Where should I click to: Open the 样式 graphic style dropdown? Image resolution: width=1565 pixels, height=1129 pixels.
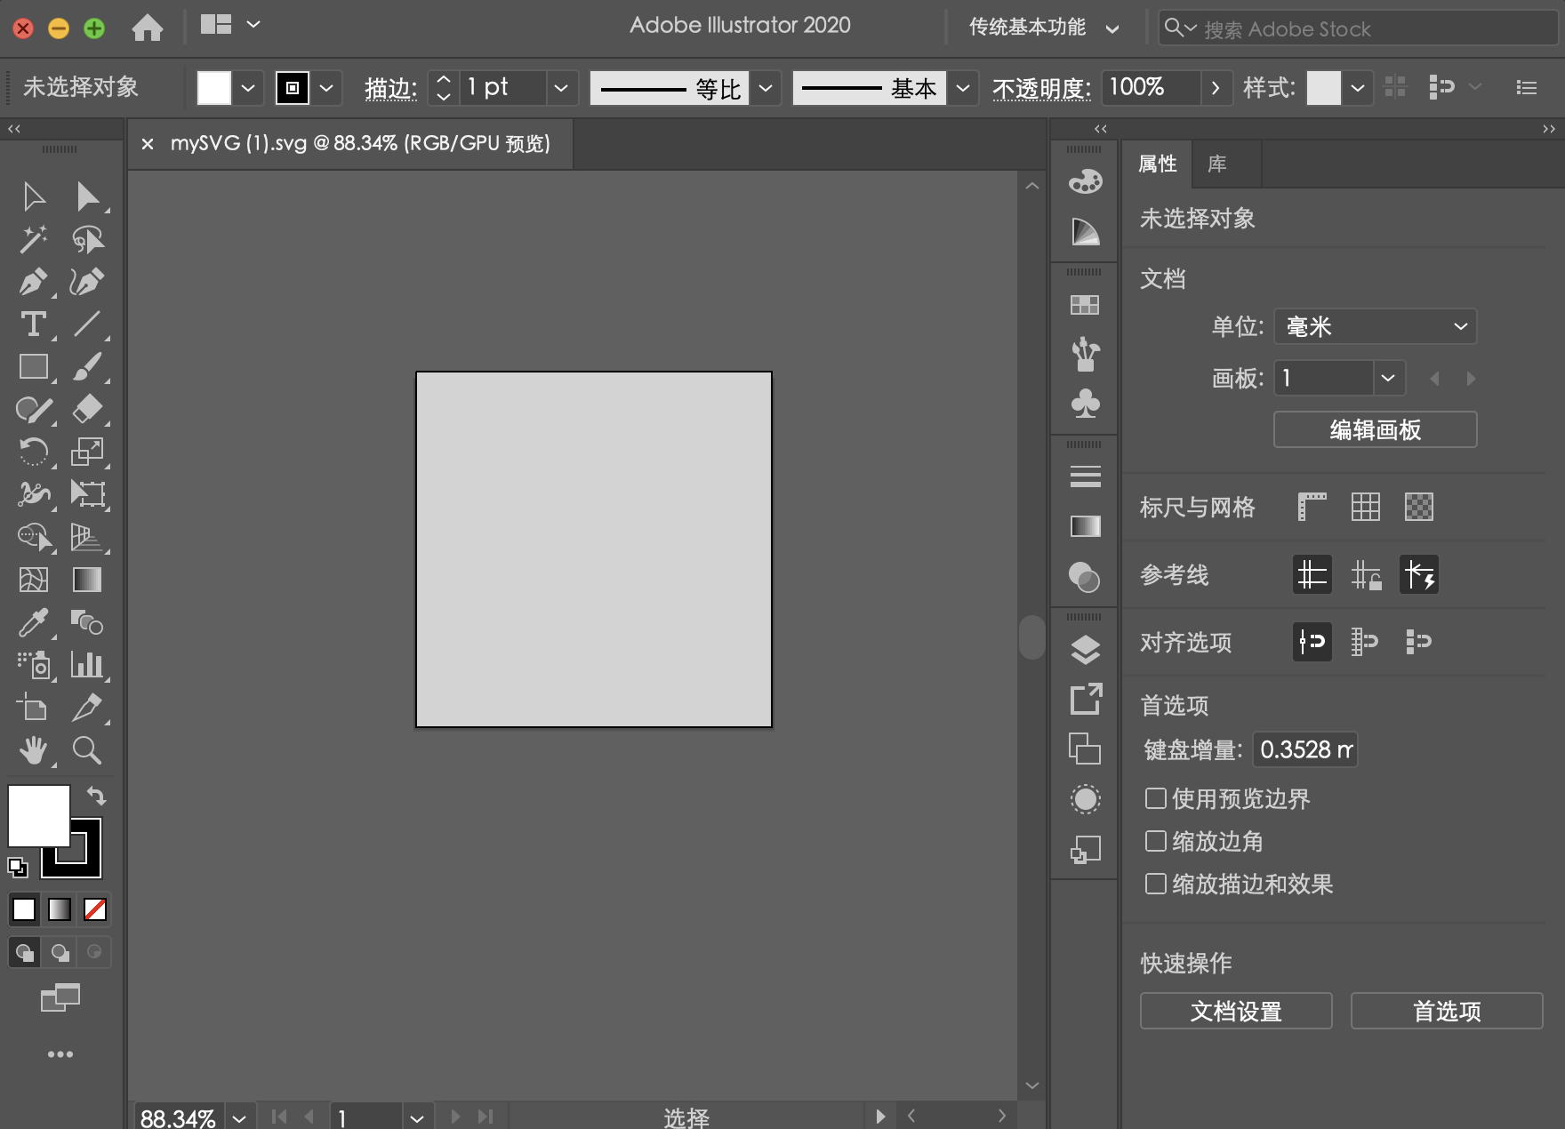[1357, 87]
